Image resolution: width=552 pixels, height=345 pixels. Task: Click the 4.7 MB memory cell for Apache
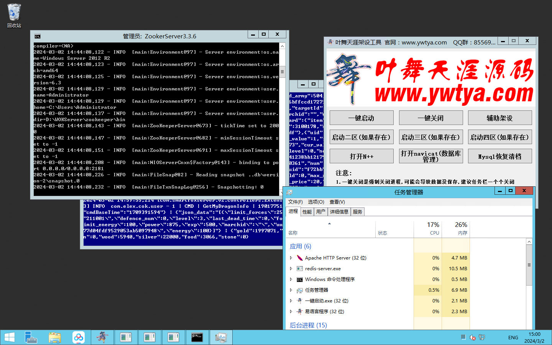[456, 258]
